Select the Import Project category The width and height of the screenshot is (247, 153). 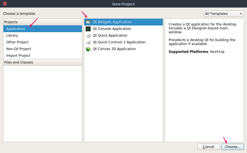[18, 56]
